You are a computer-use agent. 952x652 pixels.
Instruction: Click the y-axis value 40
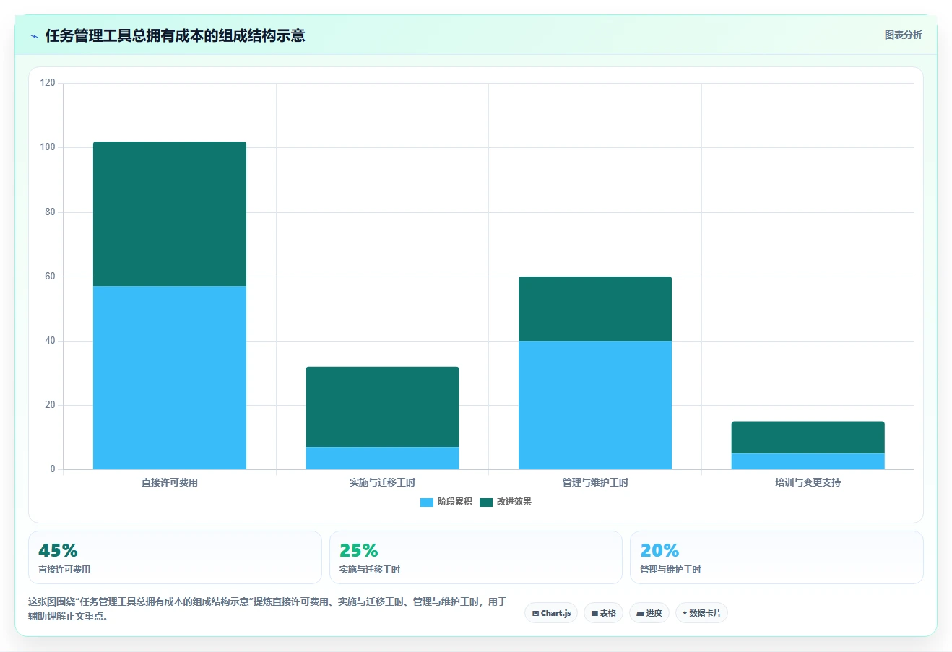50,341
